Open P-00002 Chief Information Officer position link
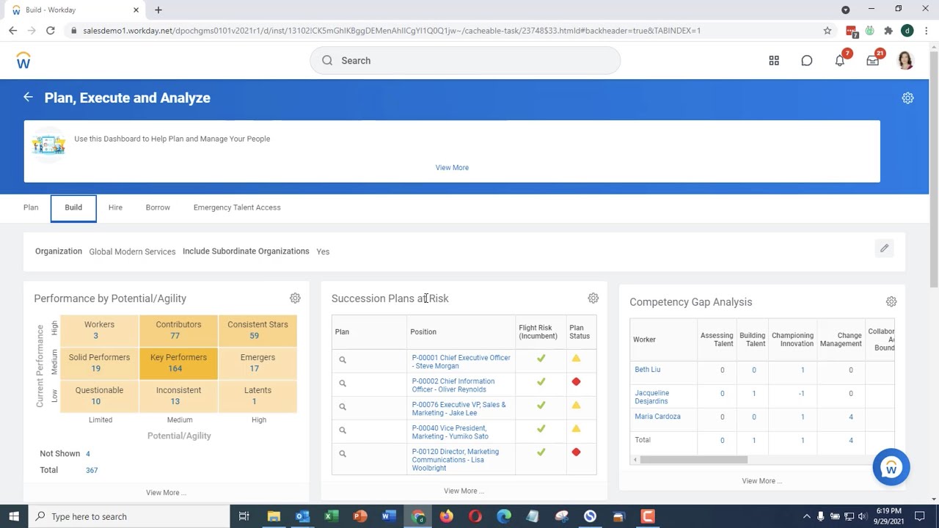 [453, 385]
